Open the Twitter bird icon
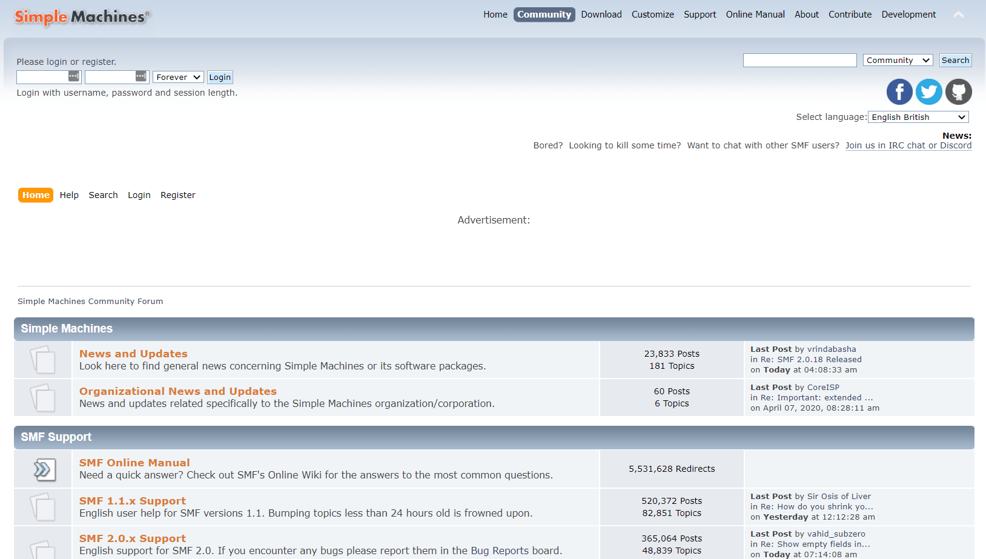 click(928, 91)
